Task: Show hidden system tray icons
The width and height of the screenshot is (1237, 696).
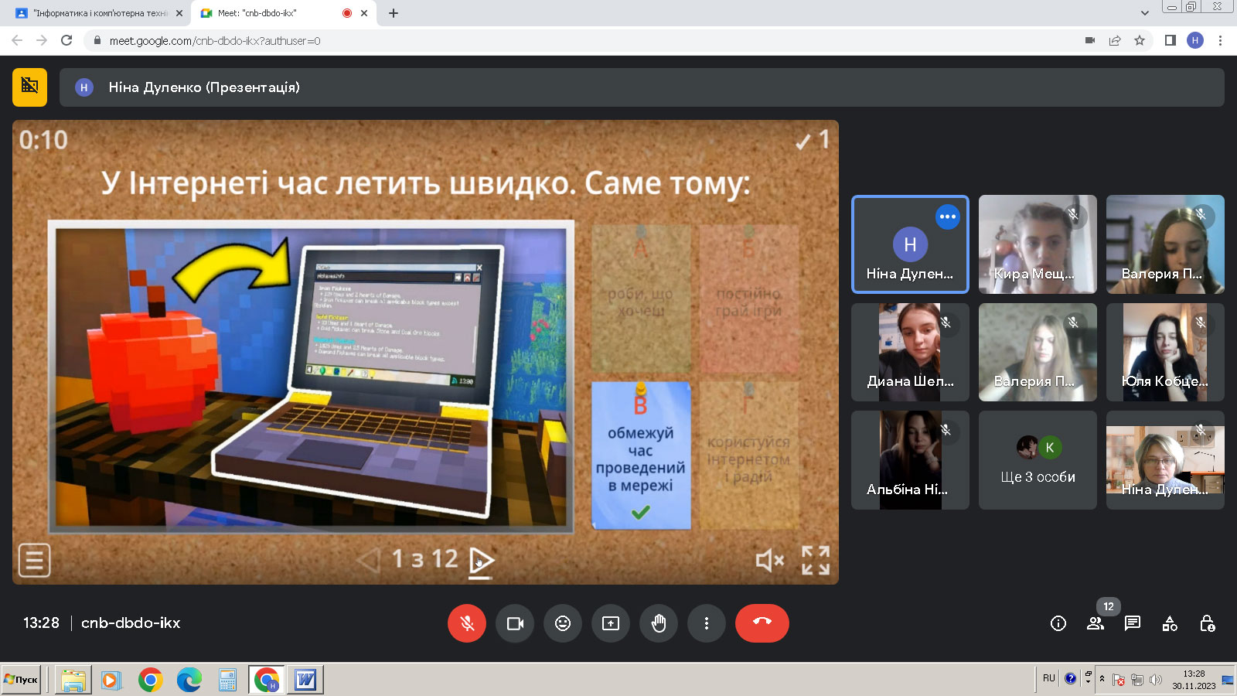Action: [1102, 679]
